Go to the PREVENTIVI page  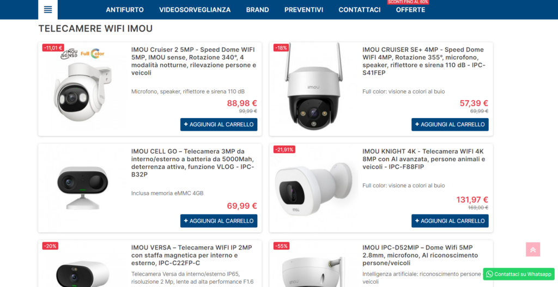304,10
